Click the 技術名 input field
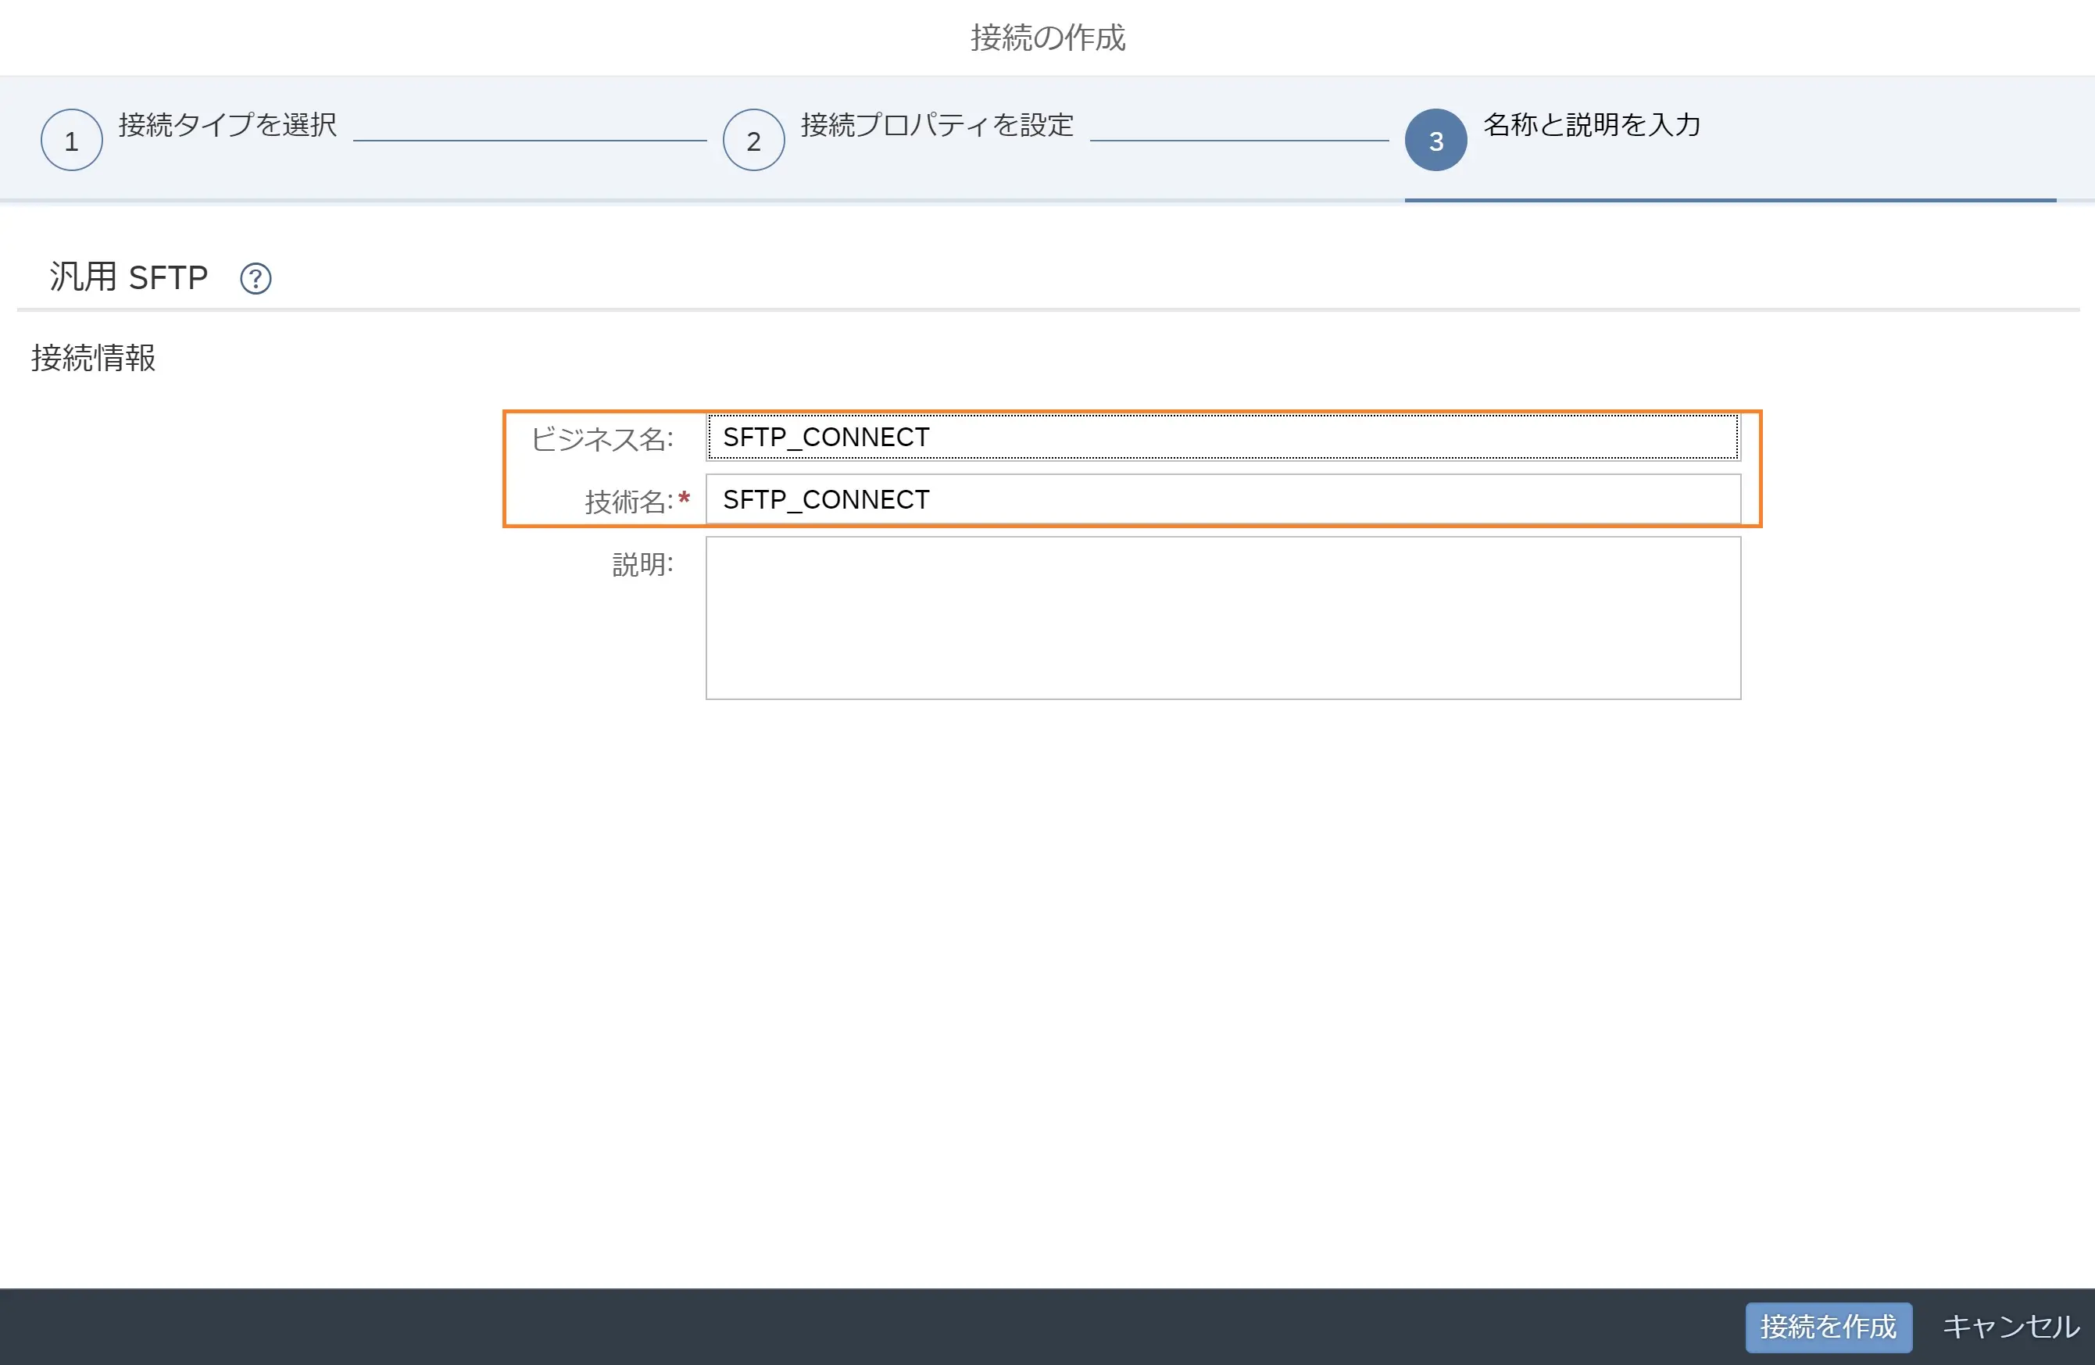The height and width of the screenshot is (1365, 2095). 1223,499
